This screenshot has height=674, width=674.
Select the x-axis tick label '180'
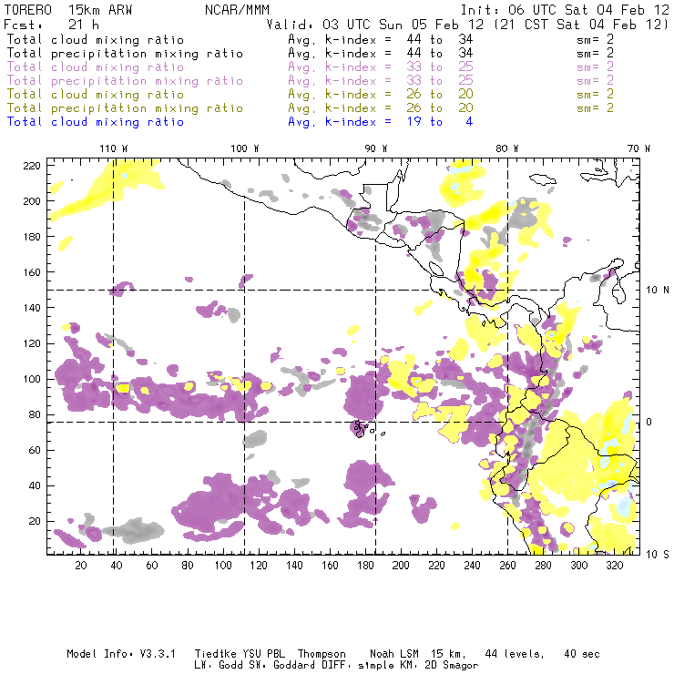tap(365, 566)
